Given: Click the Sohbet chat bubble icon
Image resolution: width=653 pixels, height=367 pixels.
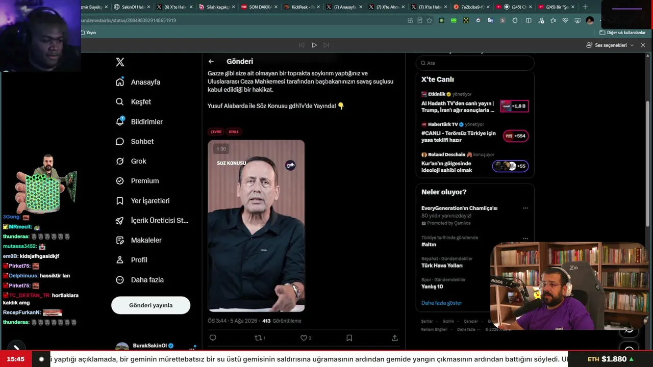Looking at the screenshot, I should (x=120, y=142).
